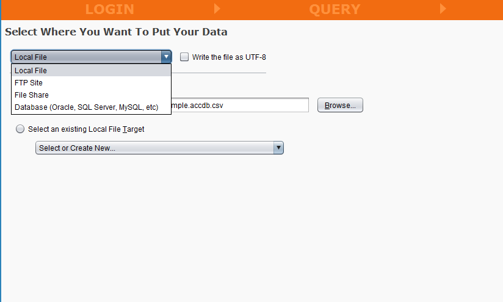Pick FTP Site from the destination list
The height and width of the screenshot is (302, 503).
tap(29, 83)
